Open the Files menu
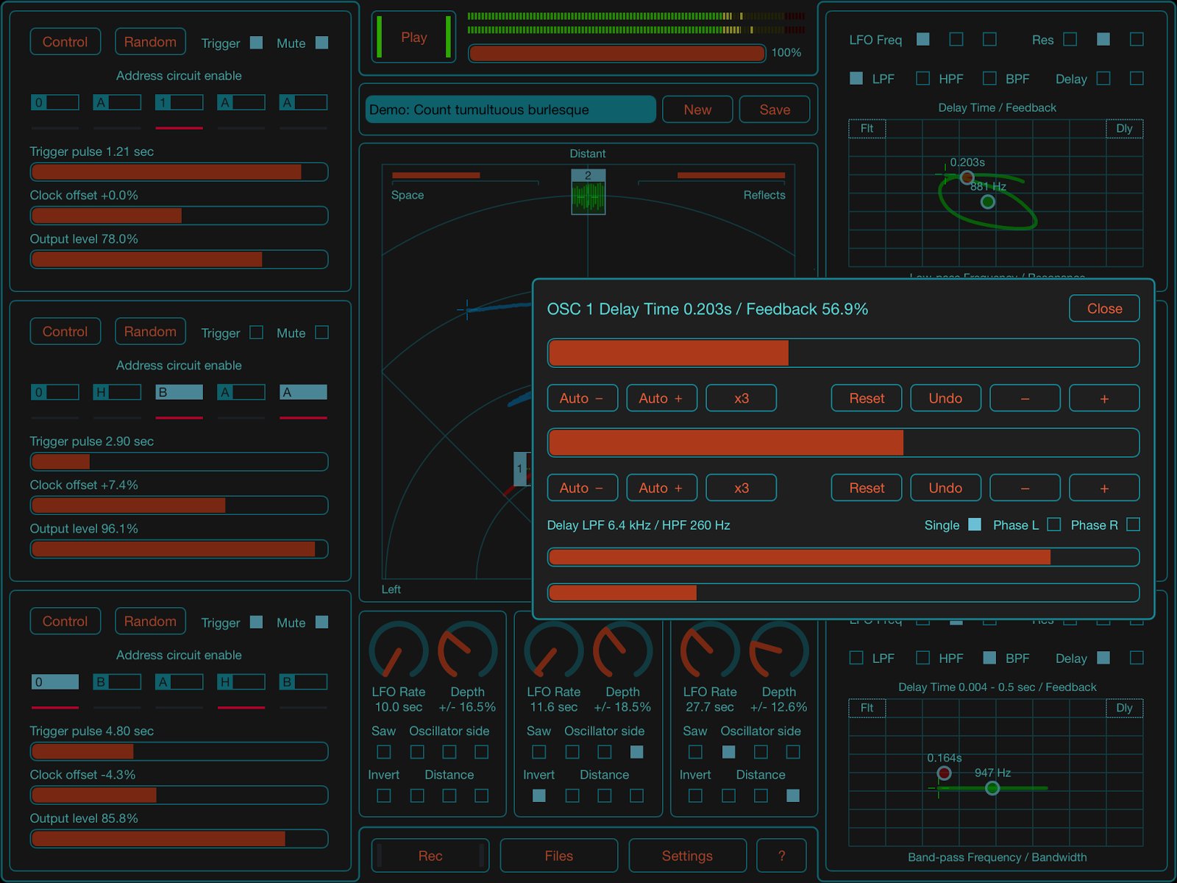 pyautogui.click(x=559, y=856)
